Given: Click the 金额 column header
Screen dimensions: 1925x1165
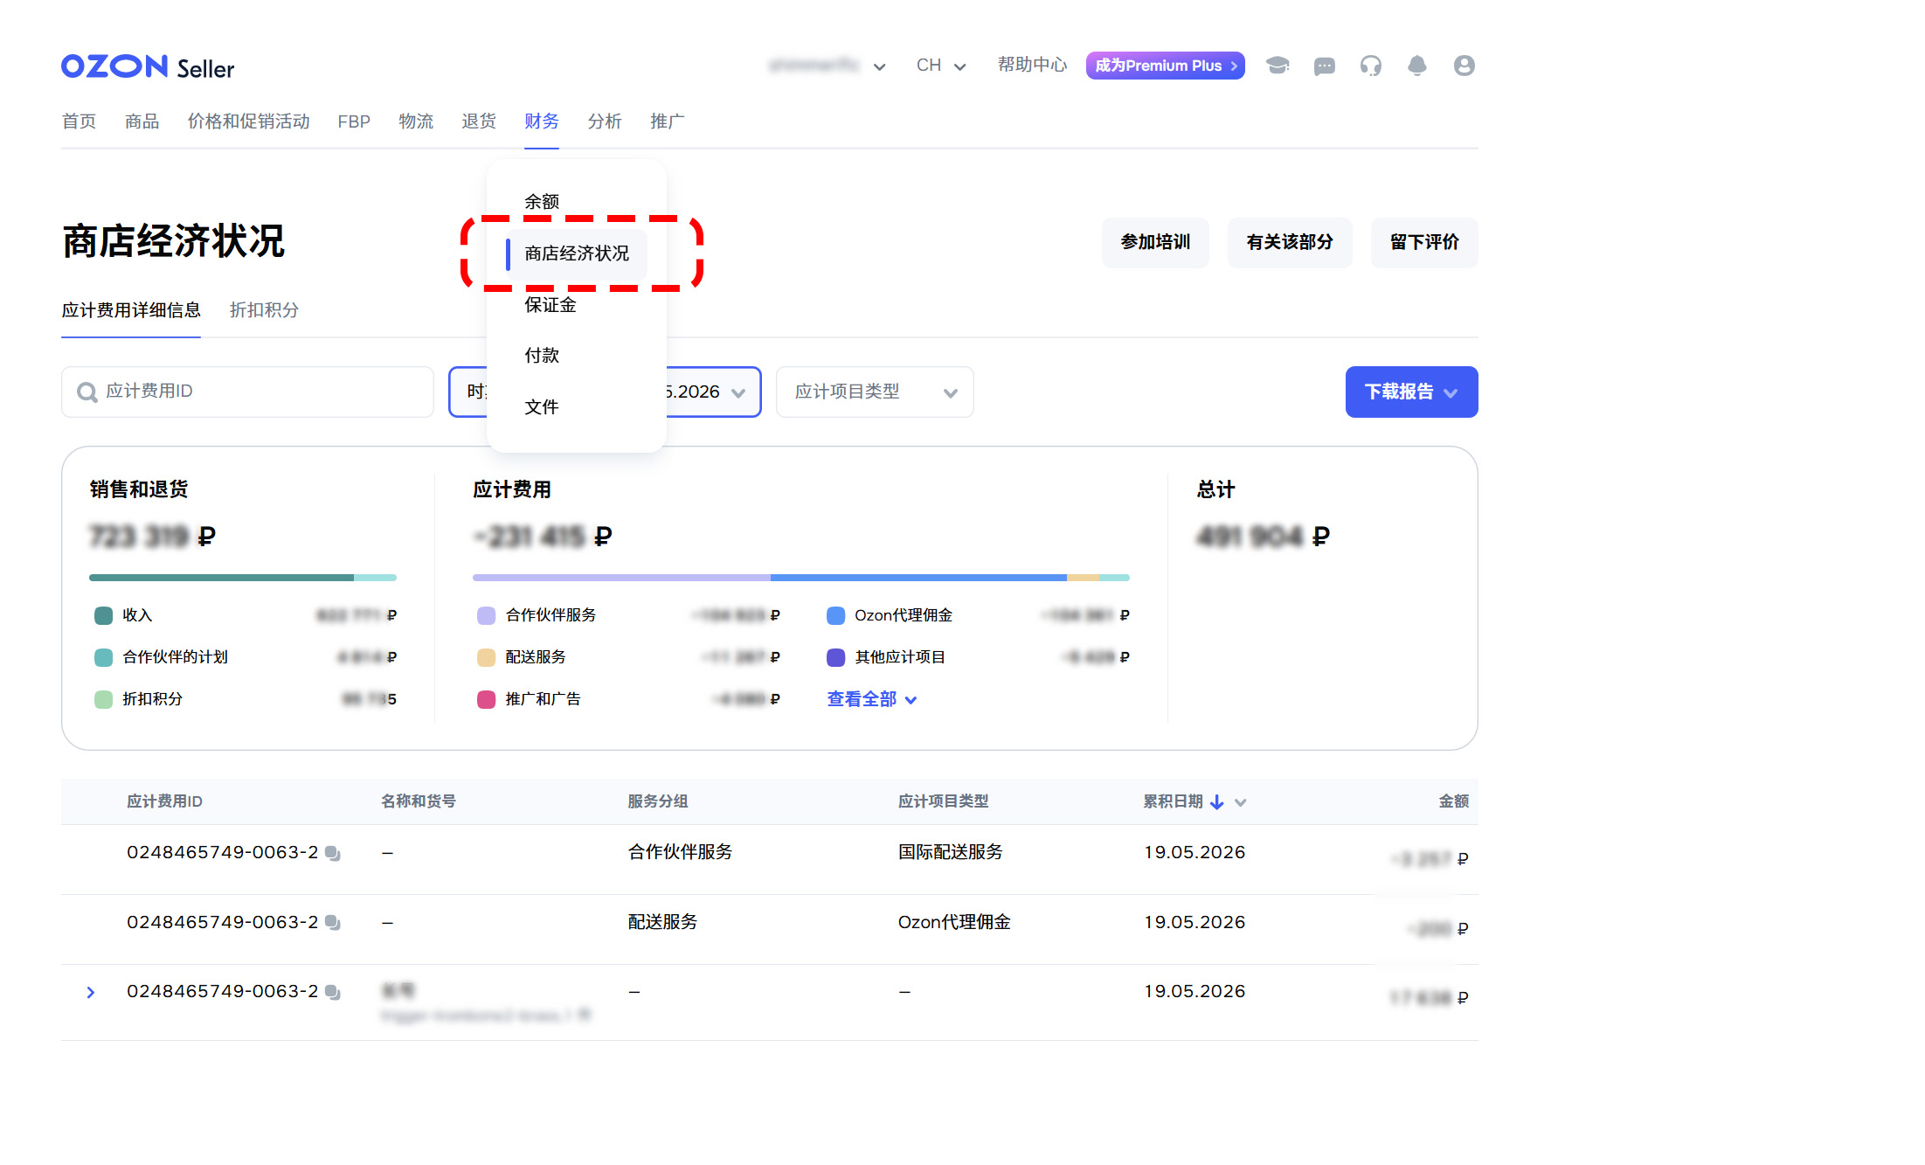Looking at the screenshot, I should point(1454,801).
